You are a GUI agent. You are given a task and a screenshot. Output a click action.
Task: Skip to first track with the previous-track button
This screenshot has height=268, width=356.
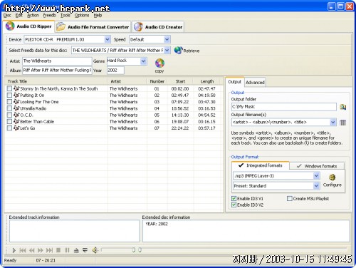coord(23,250)
